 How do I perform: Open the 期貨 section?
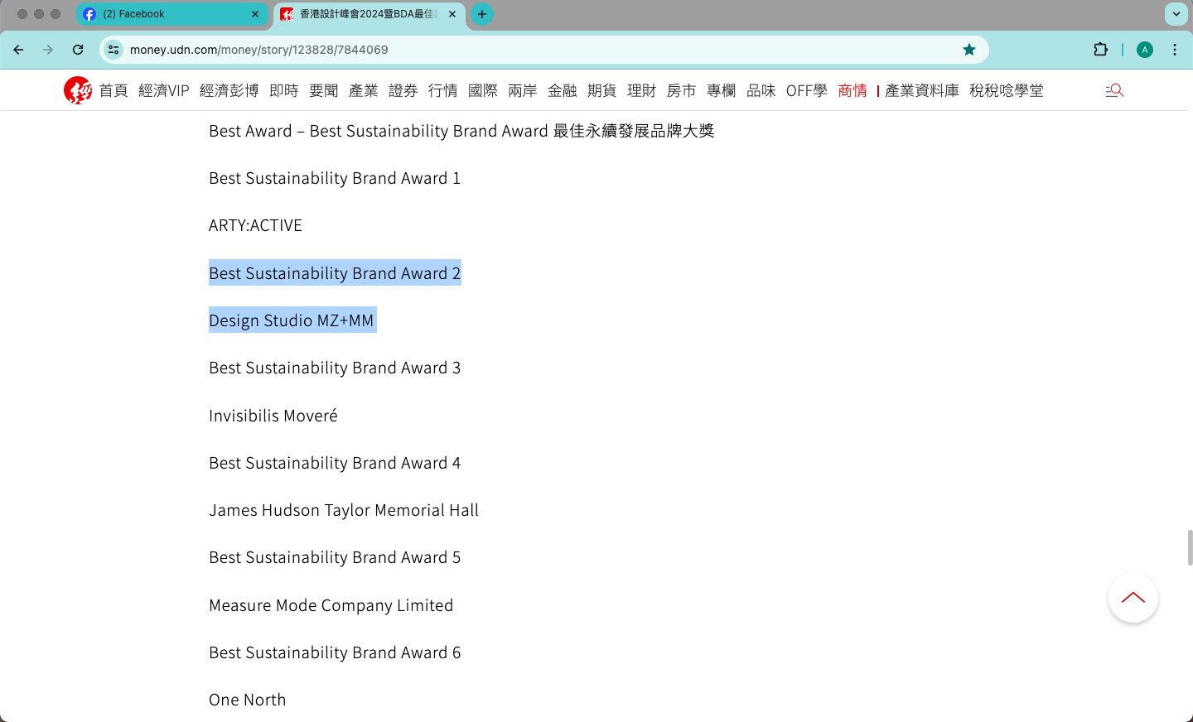602,90
